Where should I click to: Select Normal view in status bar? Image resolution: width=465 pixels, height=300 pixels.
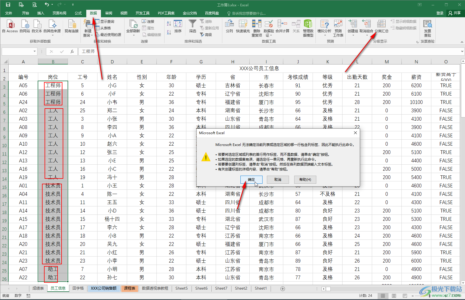[383, 296]
